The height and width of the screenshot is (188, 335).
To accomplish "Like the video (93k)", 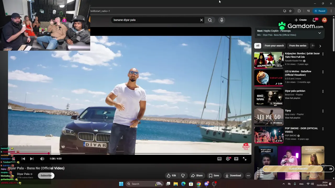I will (171, 175).
